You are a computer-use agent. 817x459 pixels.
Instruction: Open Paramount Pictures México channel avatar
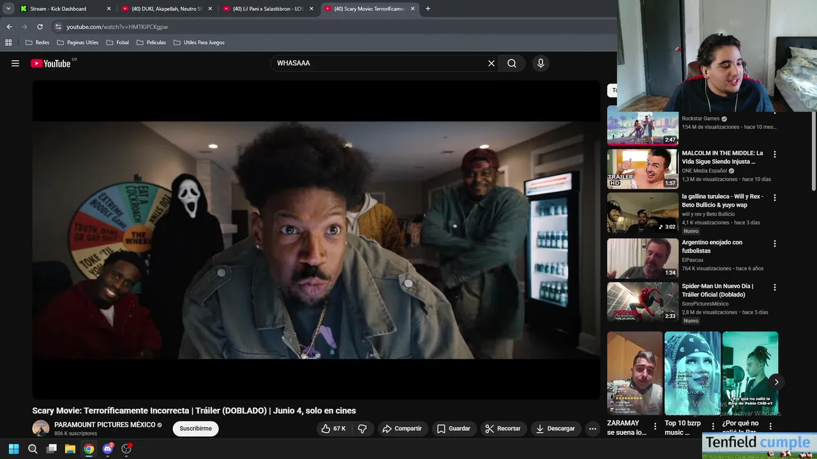click(41, 428)
